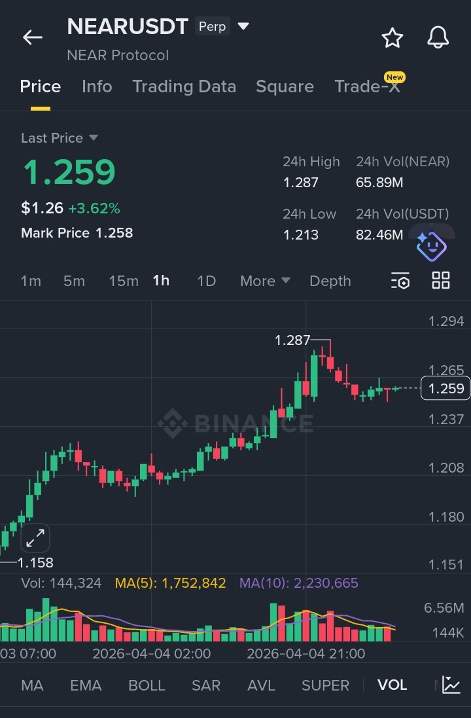
Task: Tap the MA(10): 2,230,665 volume label
Action: tap(299, 583)
